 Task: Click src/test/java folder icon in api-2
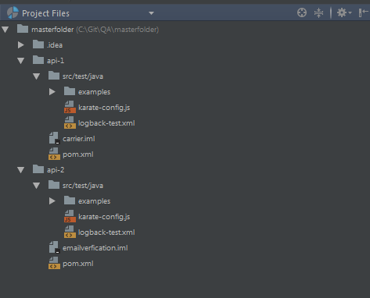tap(54, 185)
